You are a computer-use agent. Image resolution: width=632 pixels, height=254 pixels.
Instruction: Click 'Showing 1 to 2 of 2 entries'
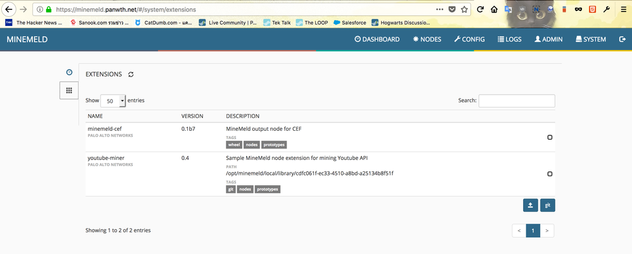(x=118, y=231)
